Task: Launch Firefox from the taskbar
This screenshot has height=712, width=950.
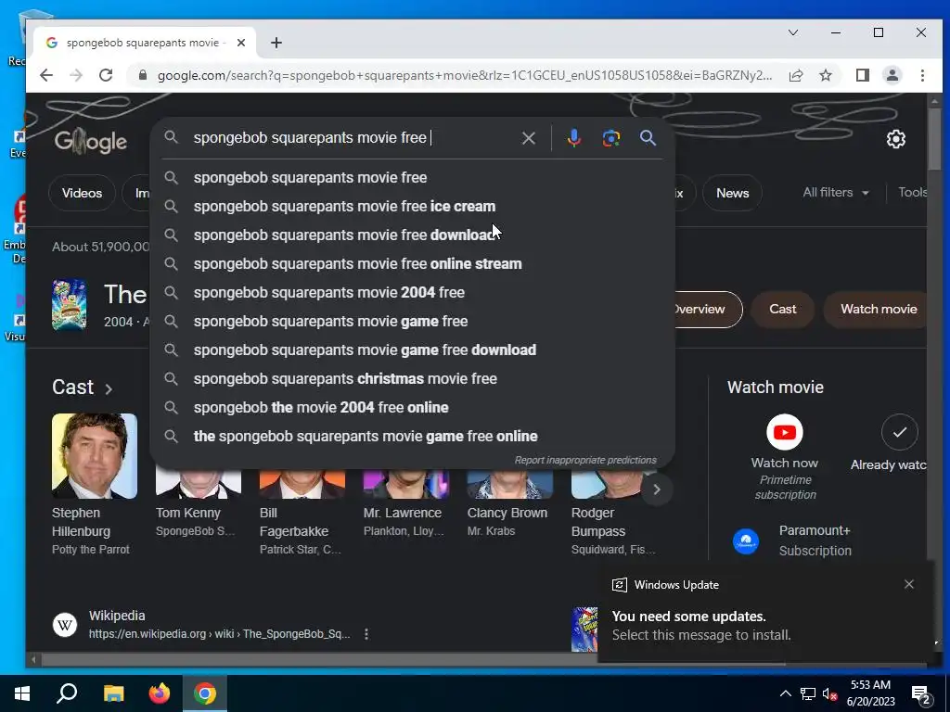Action: [160, 693]
